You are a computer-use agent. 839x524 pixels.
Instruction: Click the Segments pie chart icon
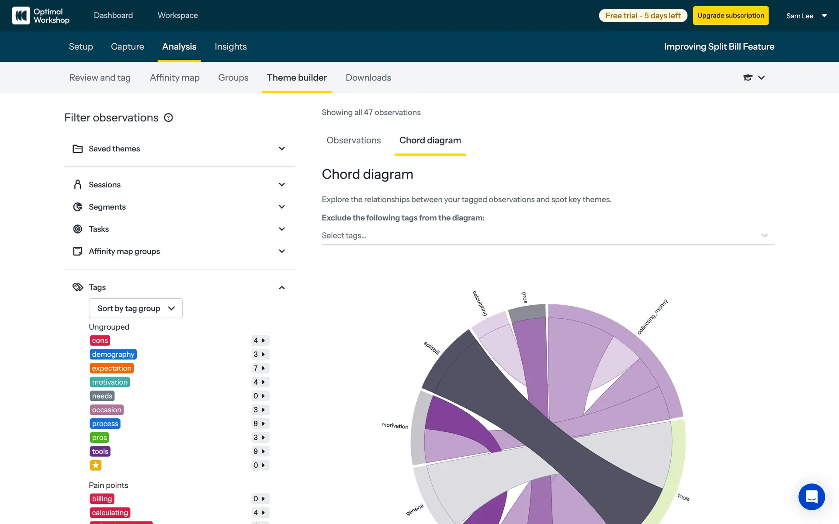point(78,207)
